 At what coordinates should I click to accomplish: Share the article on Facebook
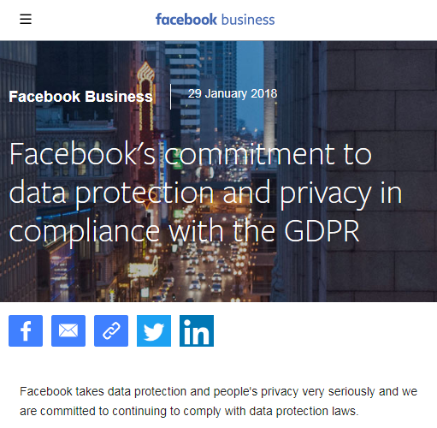click(x=26, y=330)
